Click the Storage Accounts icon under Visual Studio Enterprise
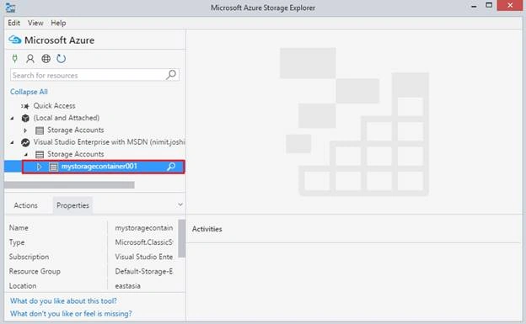Screen dimensions: 526x324 (x=40, y=155)
